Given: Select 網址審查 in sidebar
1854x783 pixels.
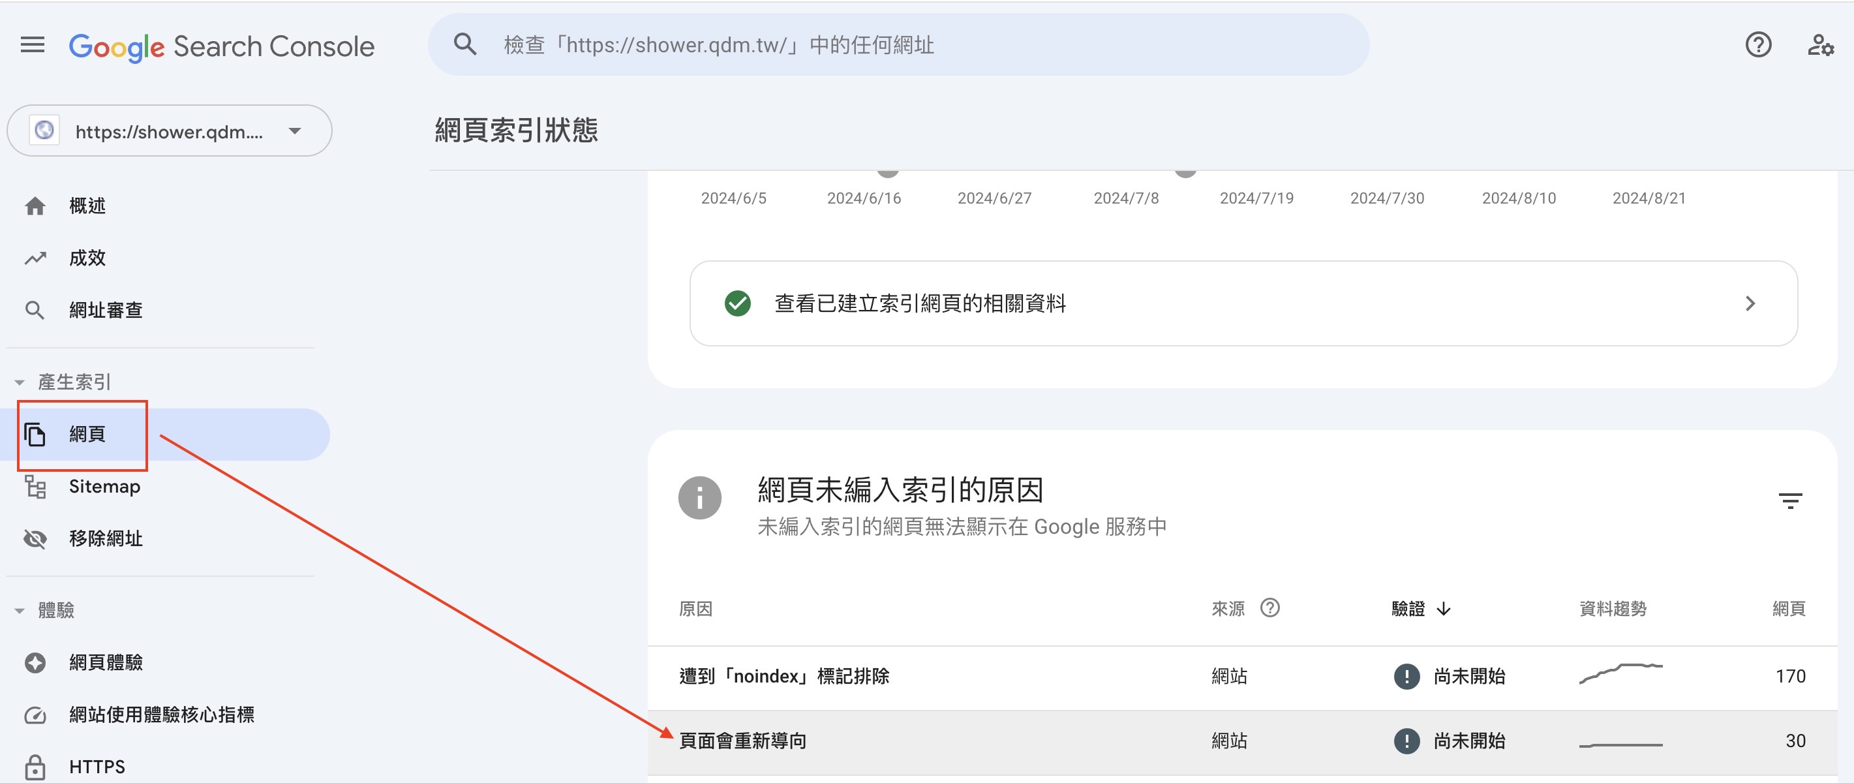Looking at the screenshot, I should pos(105,310).
